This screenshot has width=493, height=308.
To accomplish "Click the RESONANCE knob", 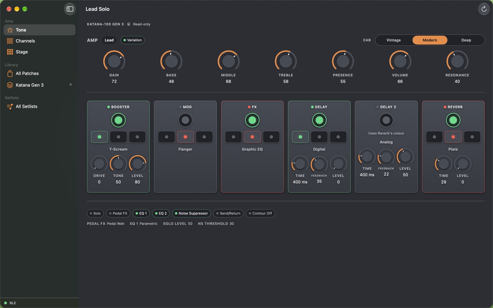I will pyautogui.click(x=457, y=61).
